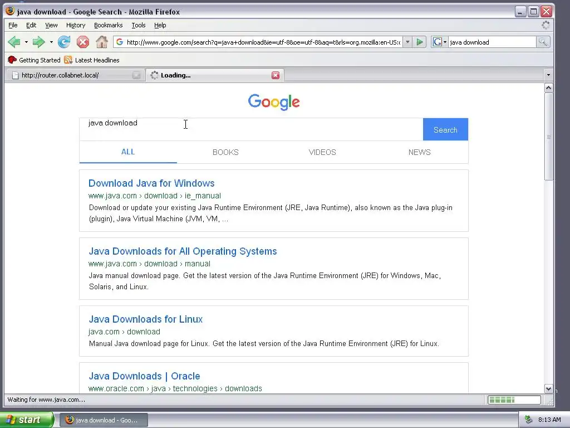Open the Help menu
Viewport: 570px width, 428px height.
tap(160, 25)
